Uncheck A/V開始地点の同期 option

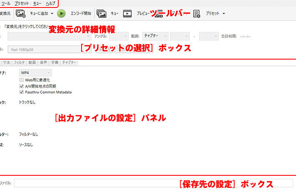[x=22, y=86]
